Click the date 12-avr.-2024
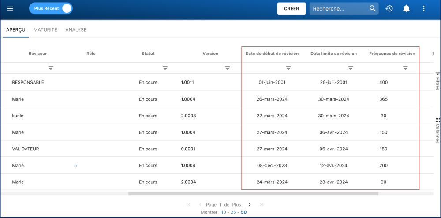Viewport: 441px width, 218px height. tap(333, 166)
